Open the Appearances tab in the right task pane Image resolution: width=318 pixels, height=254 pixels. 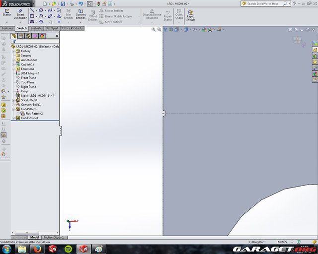(315, 74)
